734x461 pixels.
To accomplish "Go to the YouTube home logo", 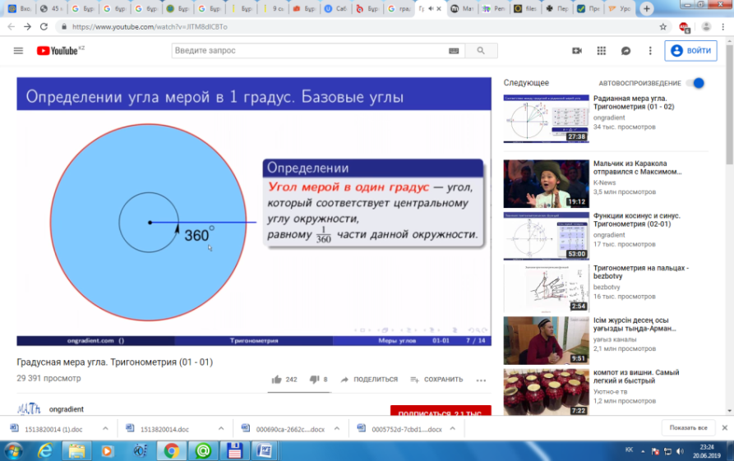I will click(57, 51).
